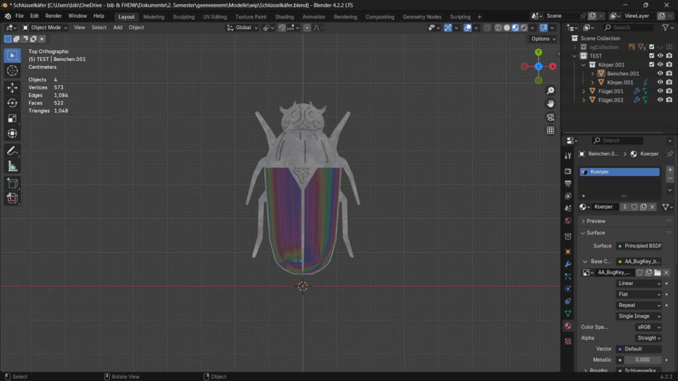Expand the Preview panel
678x381 pixels.
596,221
